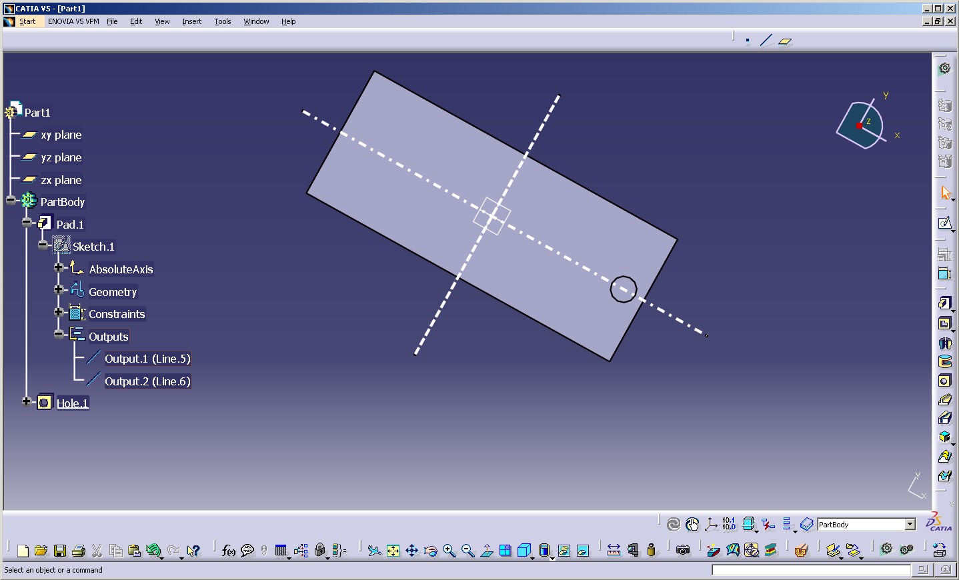Select the Hole tool in right toolbar
This screenshot has height=580, width=959.
pos(944,381)
